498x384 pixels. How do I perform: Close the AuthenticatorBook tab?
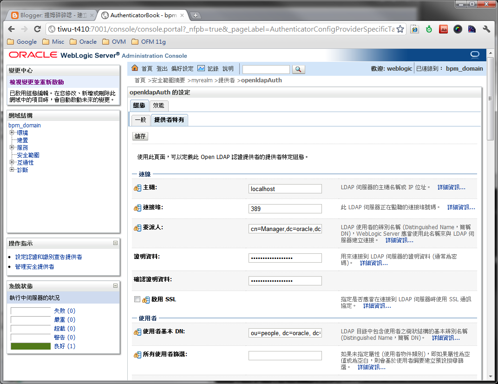pos(182,15)
